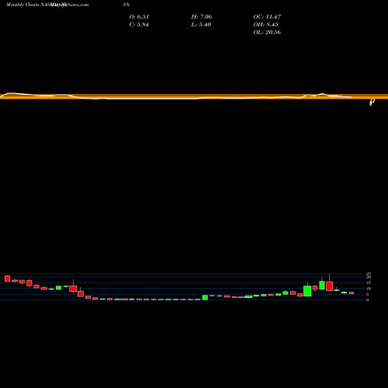388x388 pixels.
Task: Select the 'C: 5.84' close value
Action: point(139,24)
